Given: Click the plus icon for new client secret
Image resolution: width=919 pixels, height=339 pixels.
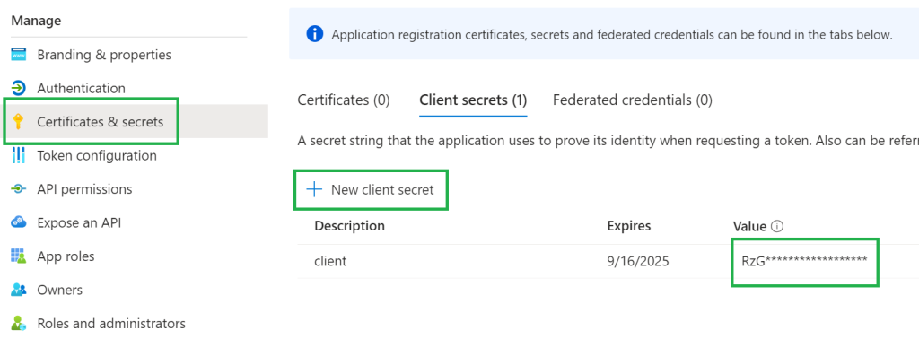Looking at the screenshot, I should (x=315, y=189).
